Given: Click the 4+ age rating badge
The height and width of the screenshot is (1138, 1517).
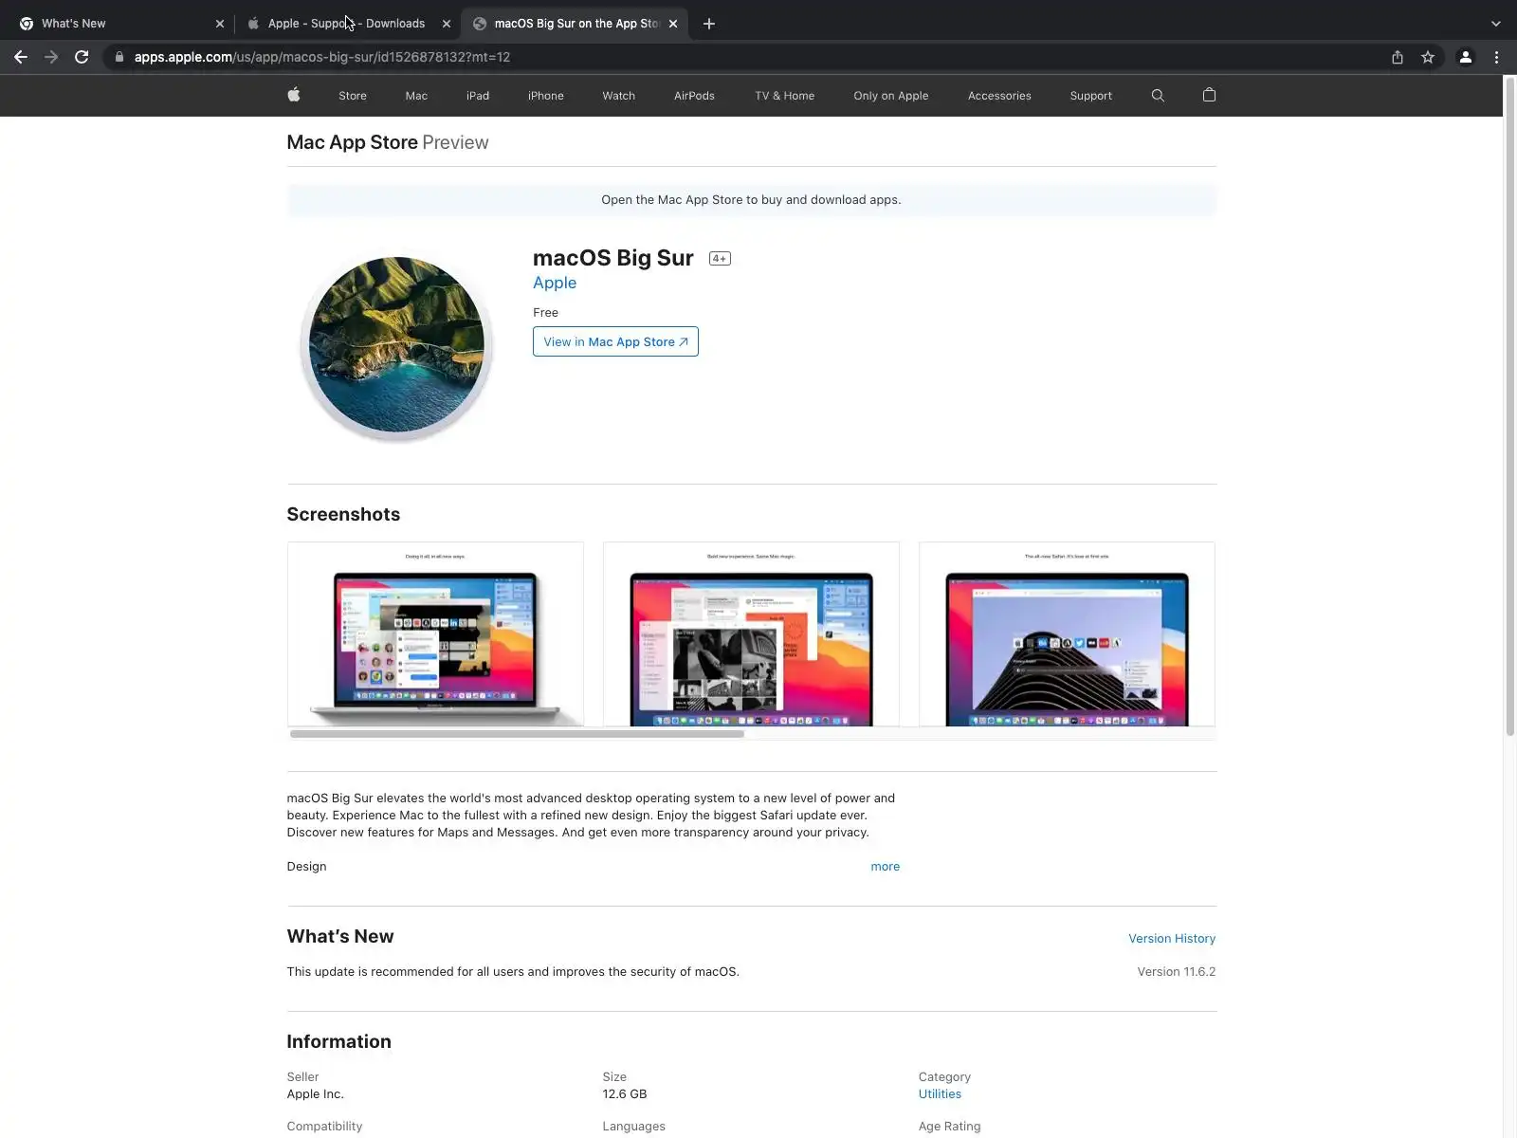Looking at the screenshot, I should pos(720,259).
